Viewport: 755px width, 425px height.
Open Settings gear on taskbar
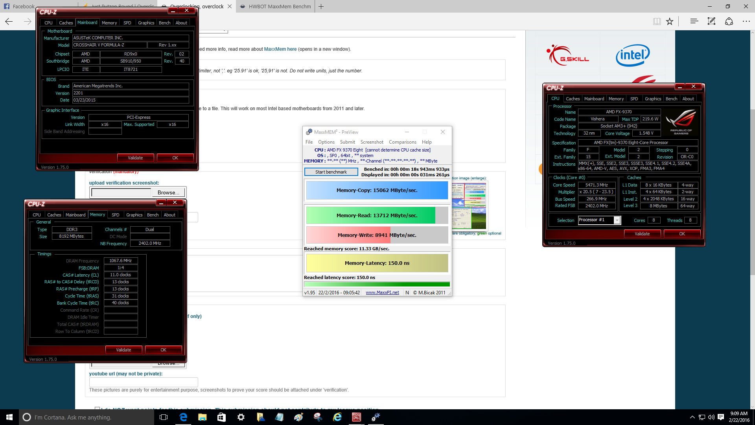tap(241, 417)
